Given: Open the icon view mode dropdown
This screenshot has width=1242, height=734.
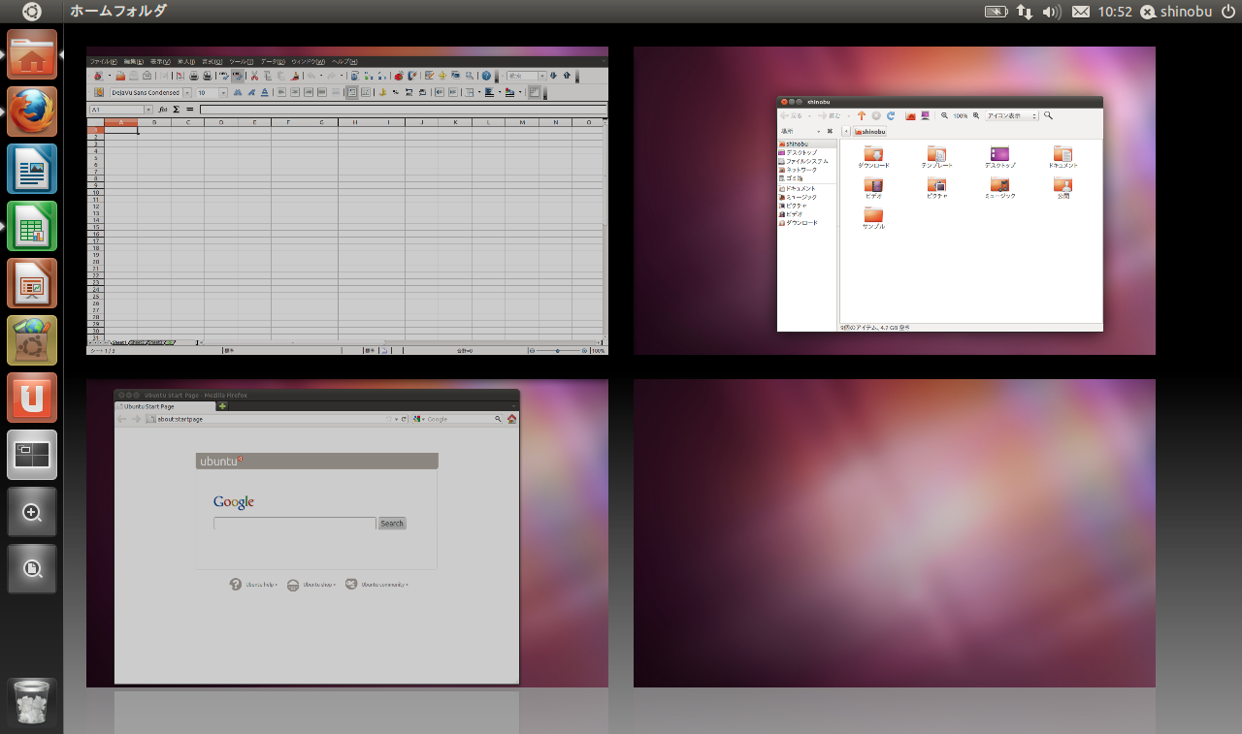Looking at the screenshot, I should 1011,115.
